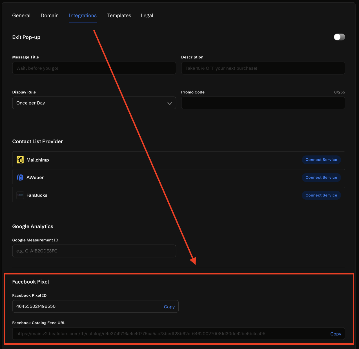Open the Domain tab
Image resolution: width=359 pixels, height=349 pixels.
click(50, 16)
